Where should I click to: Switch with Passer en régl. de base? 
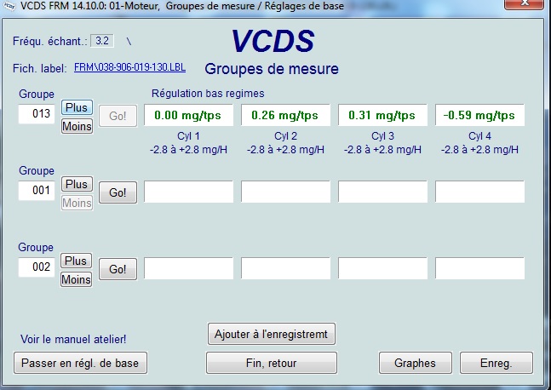pos(80,363)
